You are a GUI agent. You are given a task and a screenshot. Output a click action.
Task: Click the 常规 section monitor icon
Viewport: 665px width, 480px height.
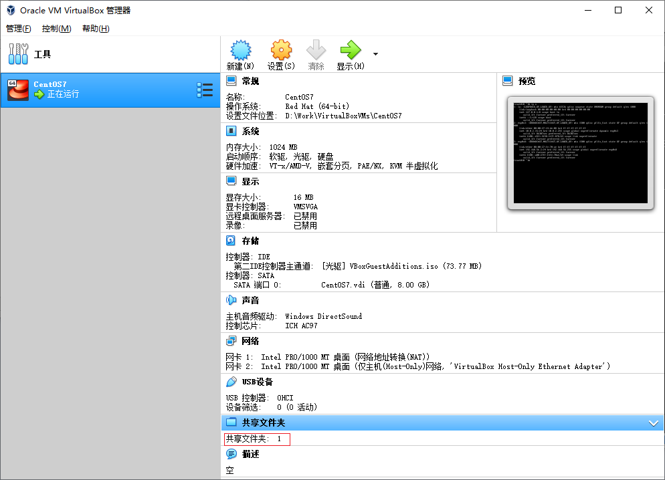(231, 80)
